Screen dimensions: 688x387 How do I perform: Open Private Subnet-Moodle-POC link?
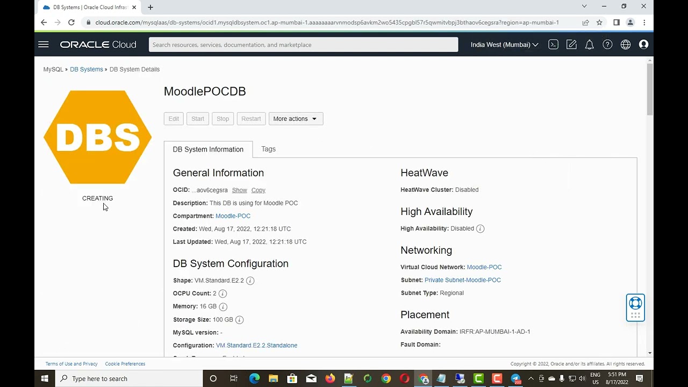(463, 280)
